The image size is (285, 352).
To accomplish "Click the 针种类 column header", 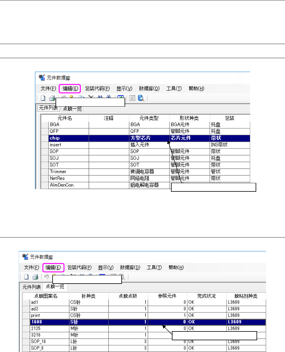I will [88, 296].
